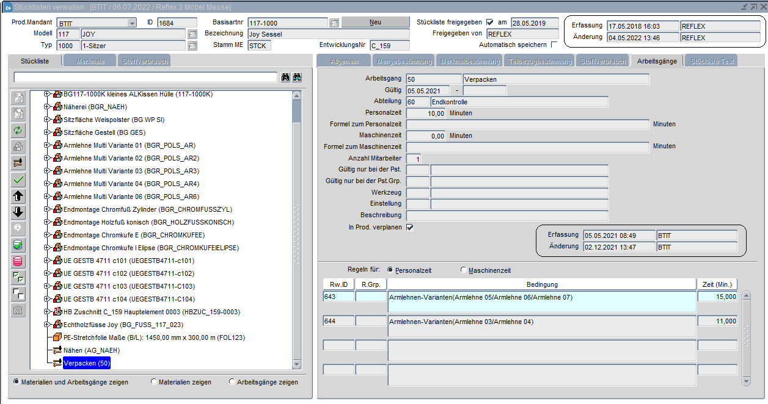Click the second binoculars find-next icon

coord(298,78)
